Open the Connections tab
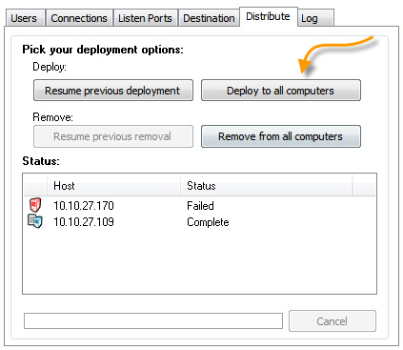This screenshot has width=403, height=350. pos(79,18)
